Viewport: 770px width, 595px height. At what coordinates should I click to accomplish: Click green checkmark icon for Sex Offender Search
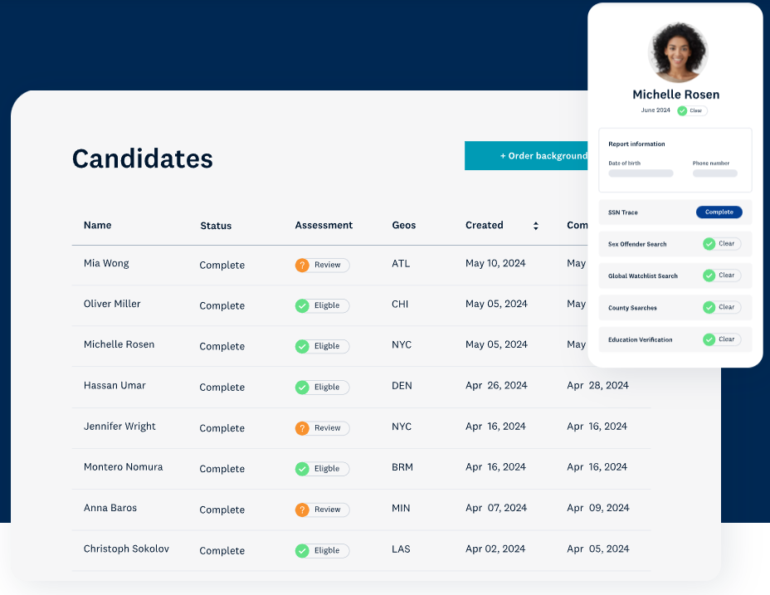[709, 244]
